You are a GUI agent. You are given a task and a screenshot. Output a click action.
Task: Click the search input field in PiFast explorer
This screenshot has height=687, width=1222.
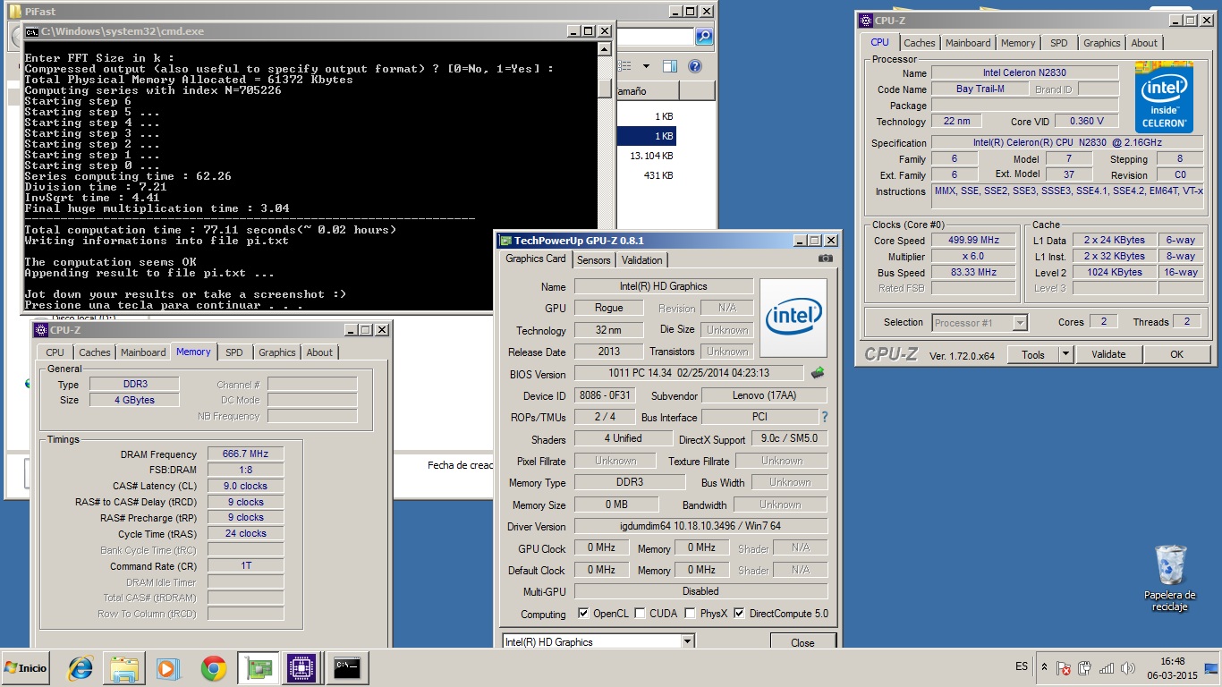click(654, 37)
